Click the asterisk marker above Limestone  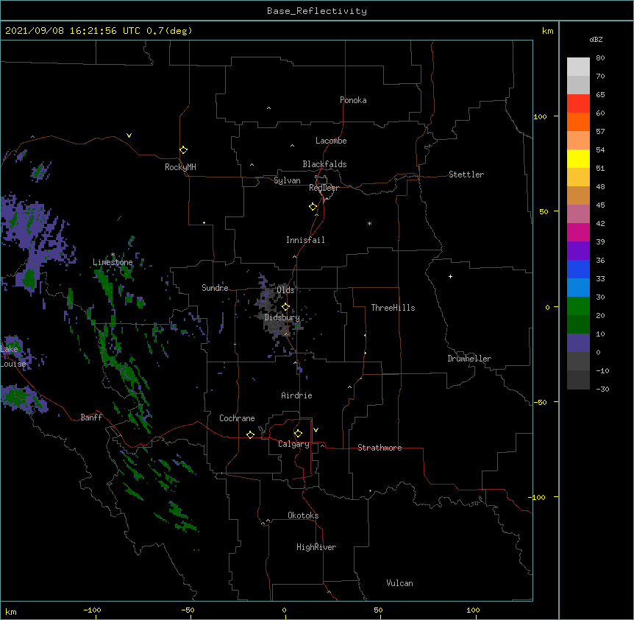[x=113, y=255]
